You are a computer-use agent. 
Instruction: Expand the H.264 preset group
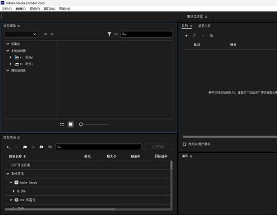[13, 191]
